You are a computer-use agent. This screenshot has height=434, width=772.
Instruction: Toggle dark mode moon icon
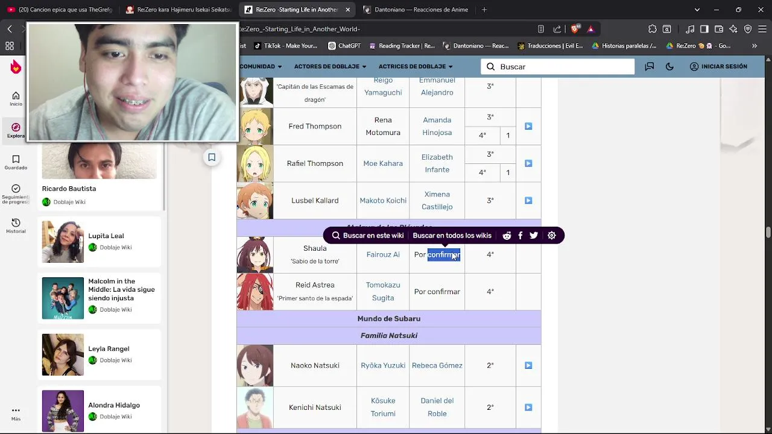click(x=669, y=66)
